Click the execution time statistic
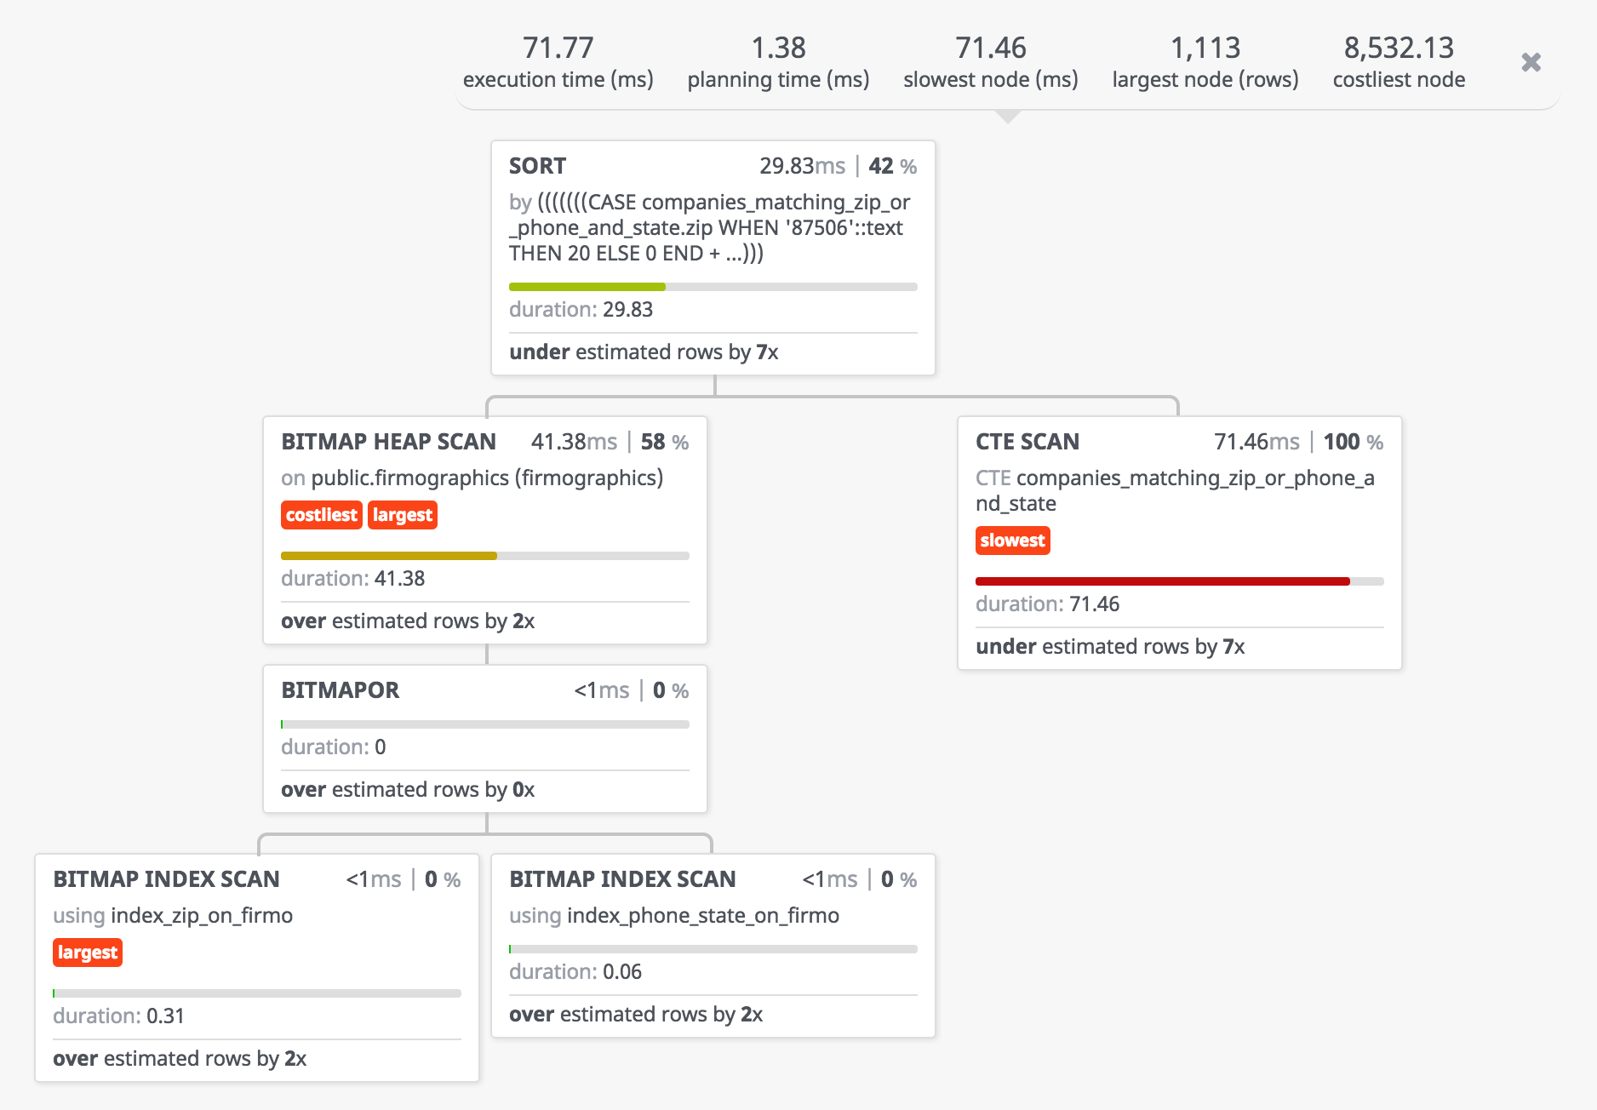Screen dimensions: 1597x1110 pos(558,61)
